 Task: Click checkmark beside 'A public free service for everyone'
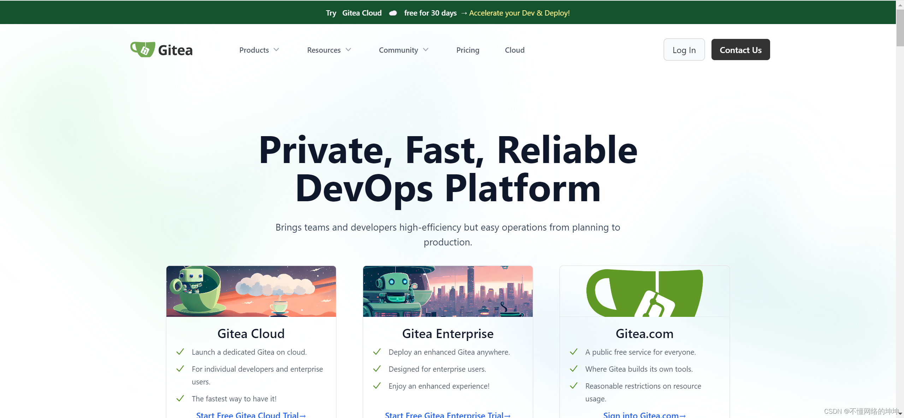[x=574, y=352]
